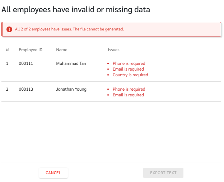Click the Issues column header

click(x=113, y=50)
